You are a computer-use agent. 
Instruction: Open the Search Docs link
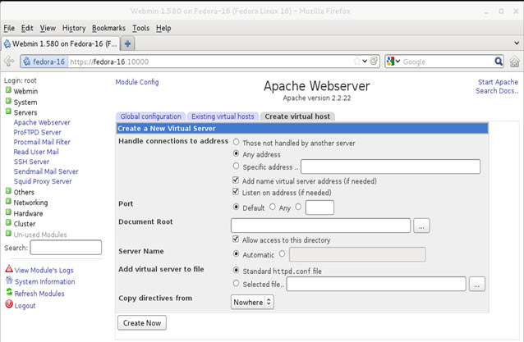(497, 91)
